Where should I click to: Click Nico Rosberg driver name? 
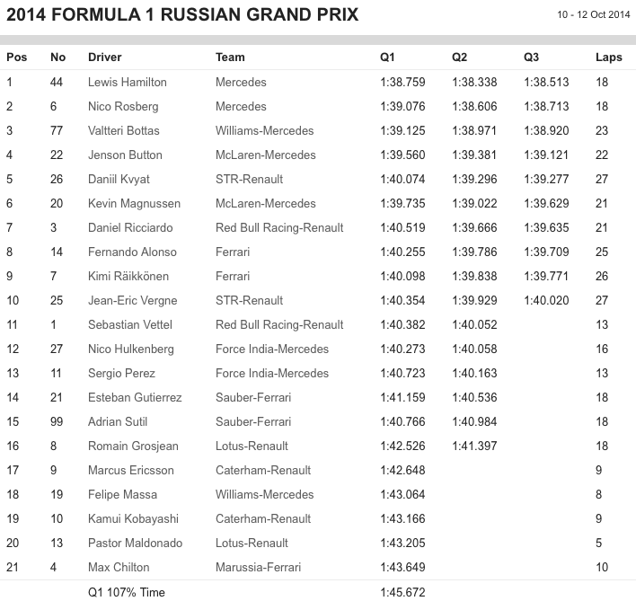click(123, 106)
